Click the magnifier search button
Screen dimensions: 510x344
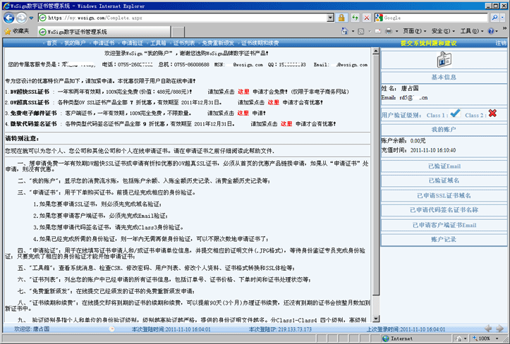(x=494, y=18)
